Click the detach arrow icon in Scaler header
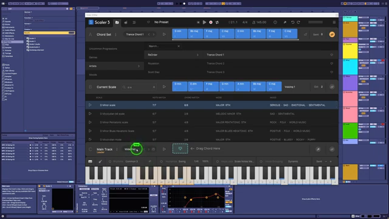Screen dimensions: 389x219 point(285,23)
